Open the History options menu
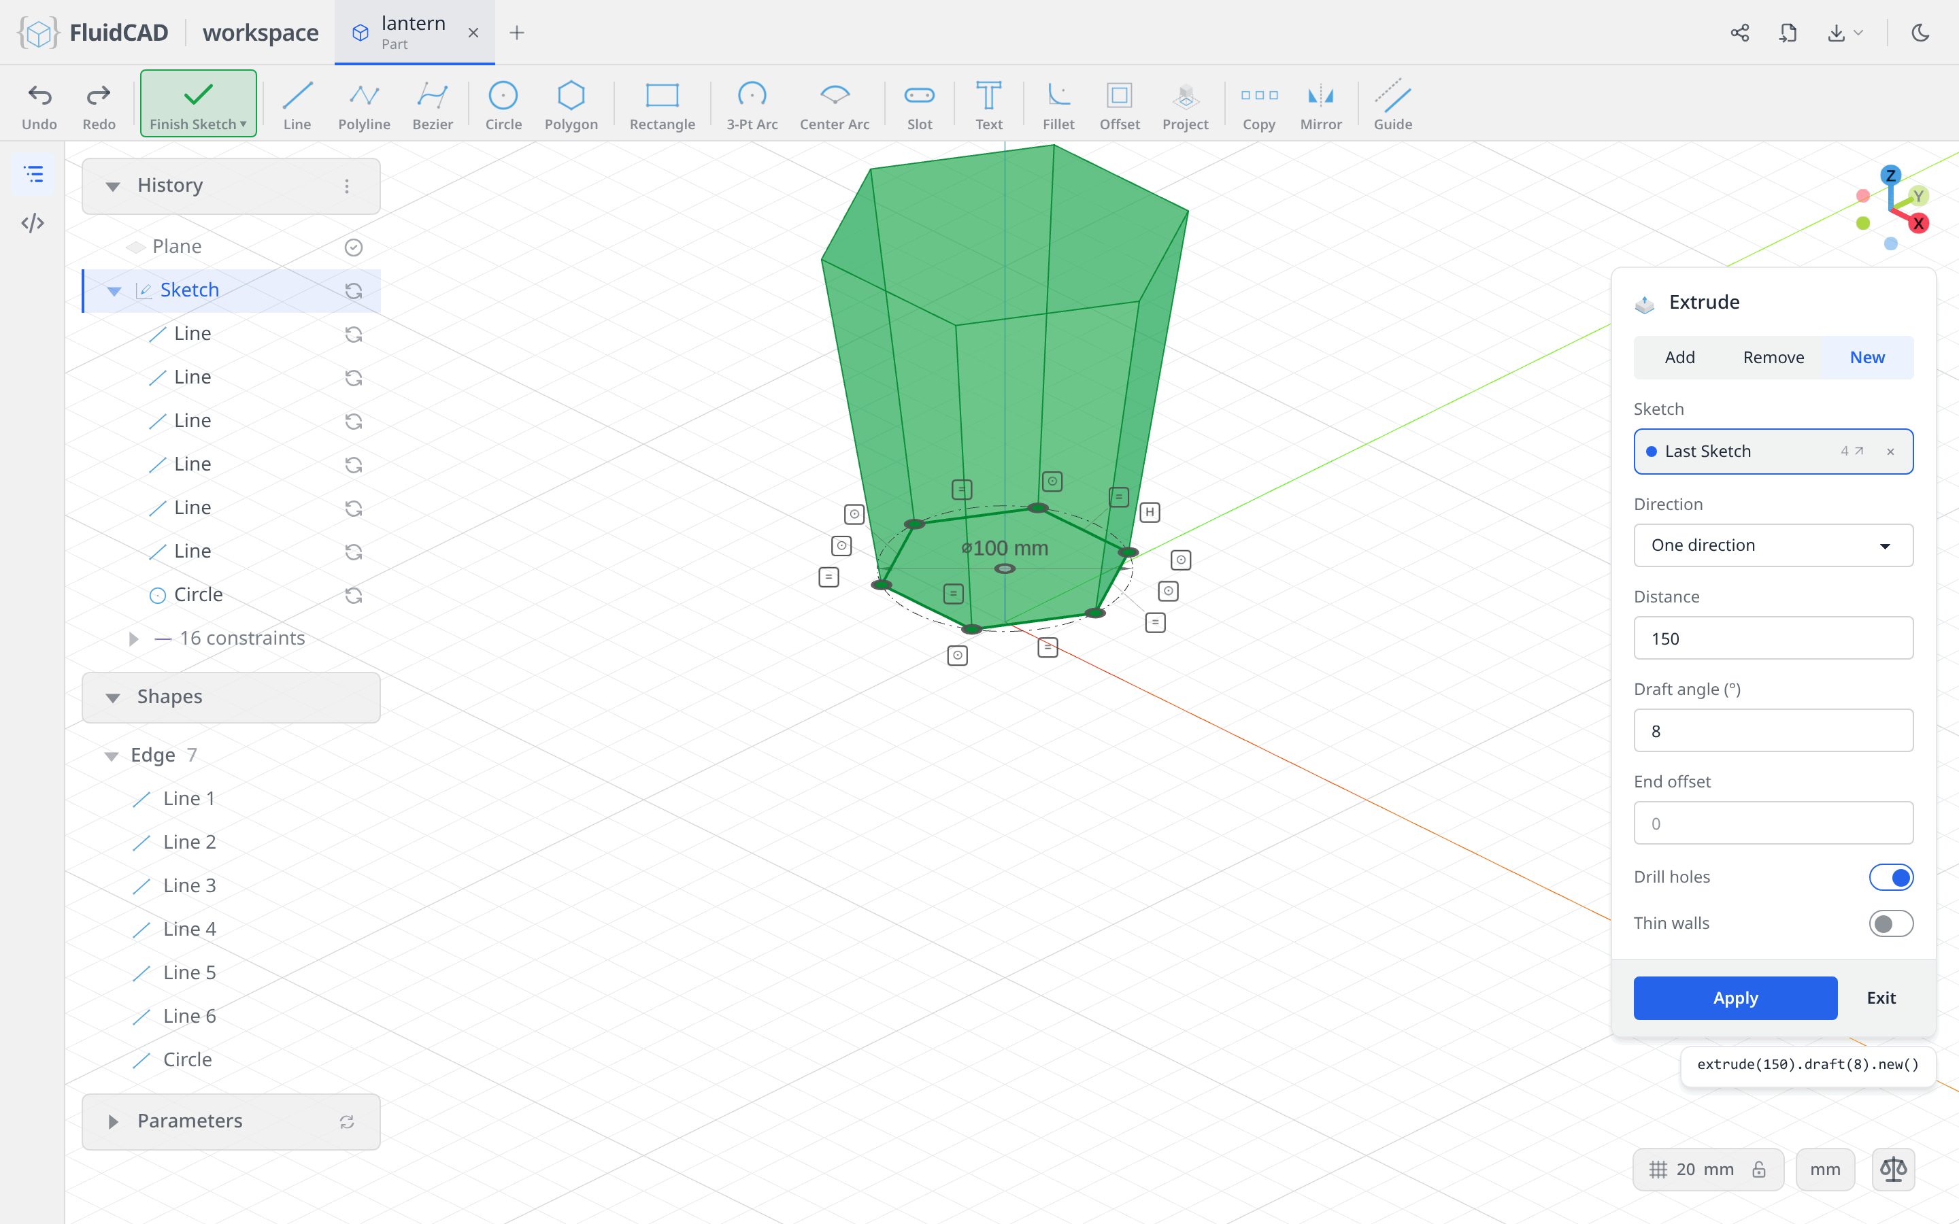Viewport: 1959px width, 1224px height. pos(346,186)
